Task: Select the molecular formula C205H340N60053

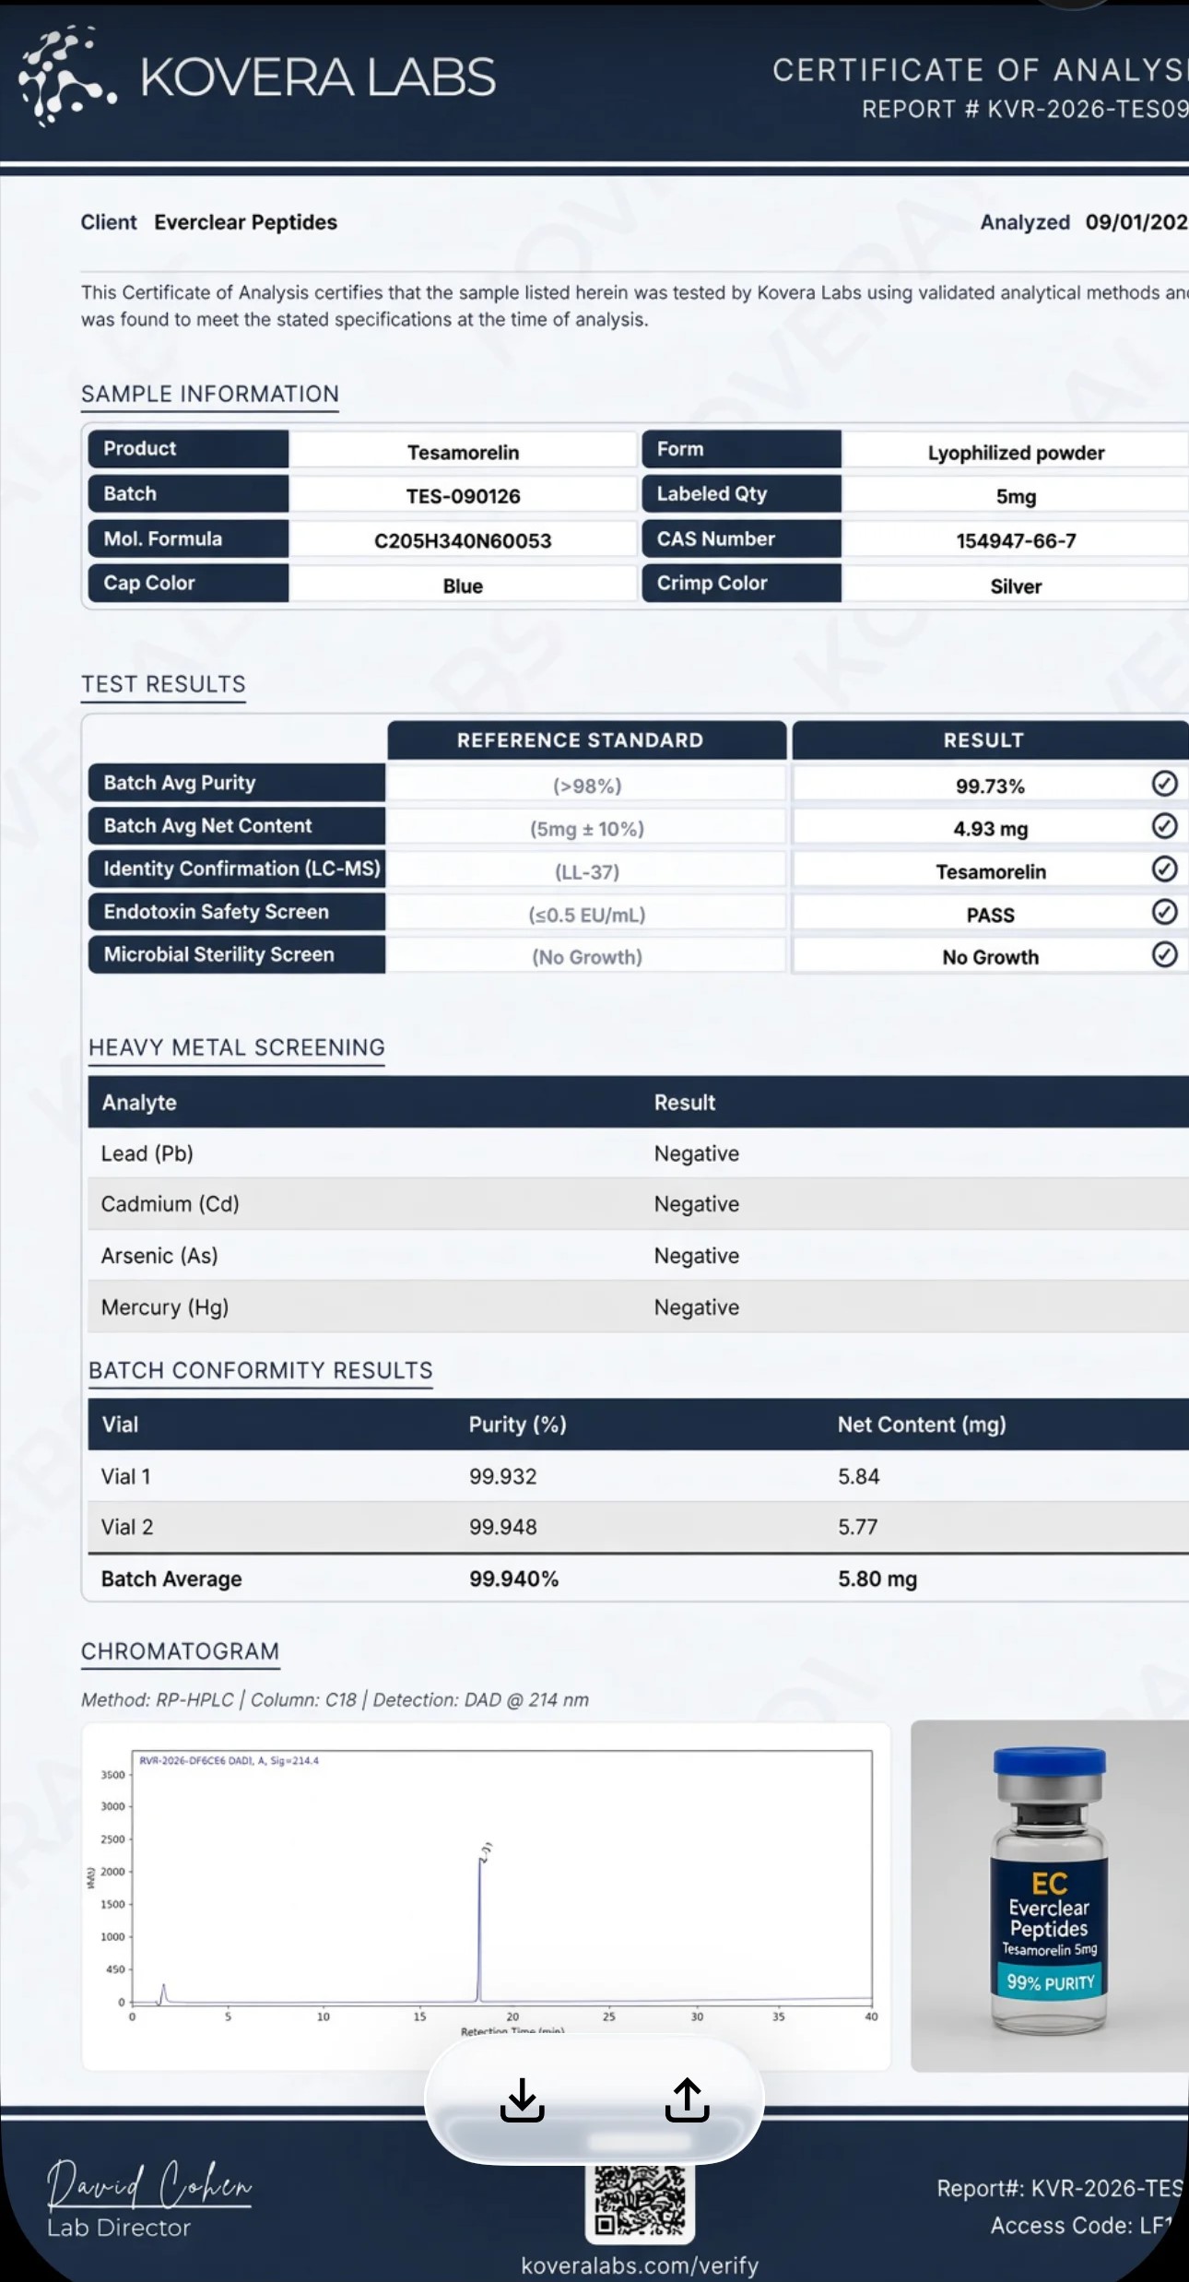Action: point(463,541)
